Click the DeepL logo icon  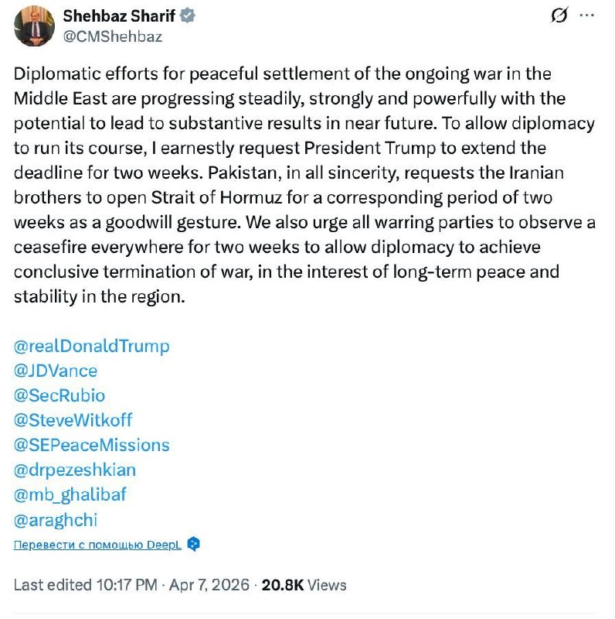(x=194, y=544)
